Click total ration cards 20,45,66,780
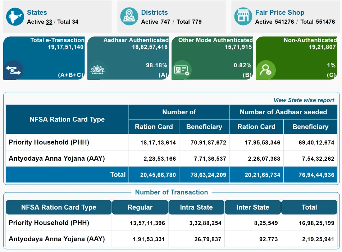342x252 pixels. (x=158, y=175)
